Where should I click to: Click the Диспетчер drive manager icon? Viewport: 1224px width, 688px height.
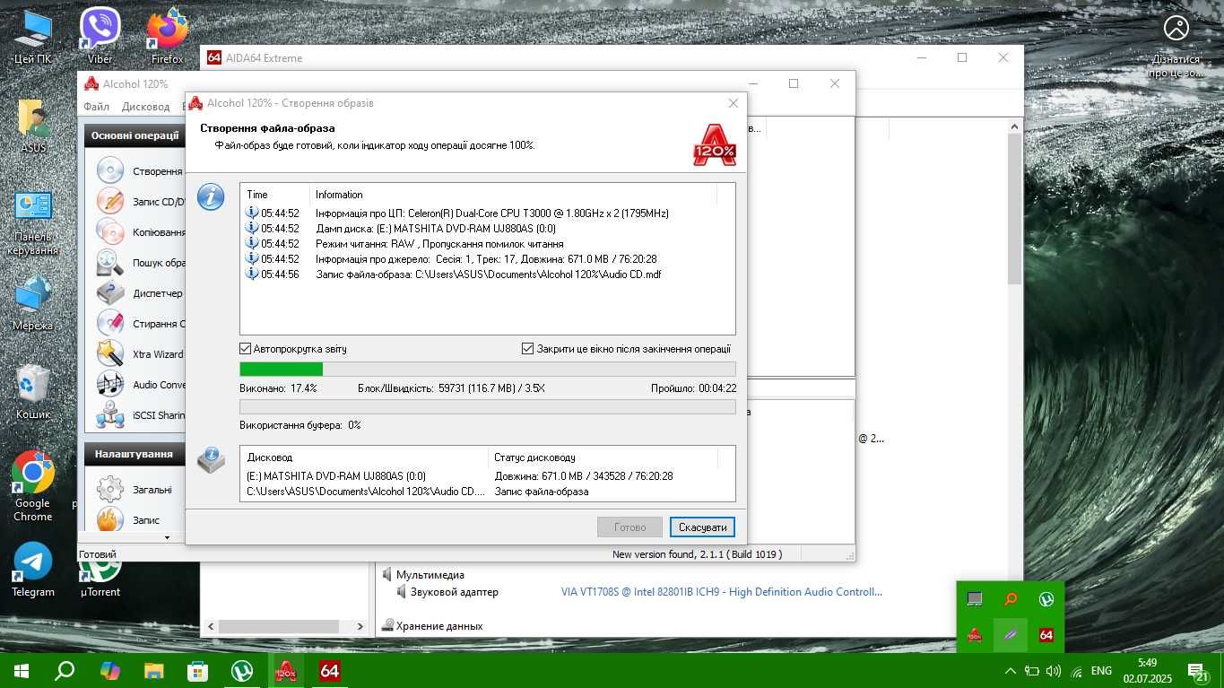coord(110,292)
